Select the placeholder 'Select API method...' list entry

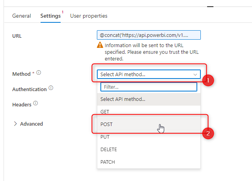tap(149, 99)
